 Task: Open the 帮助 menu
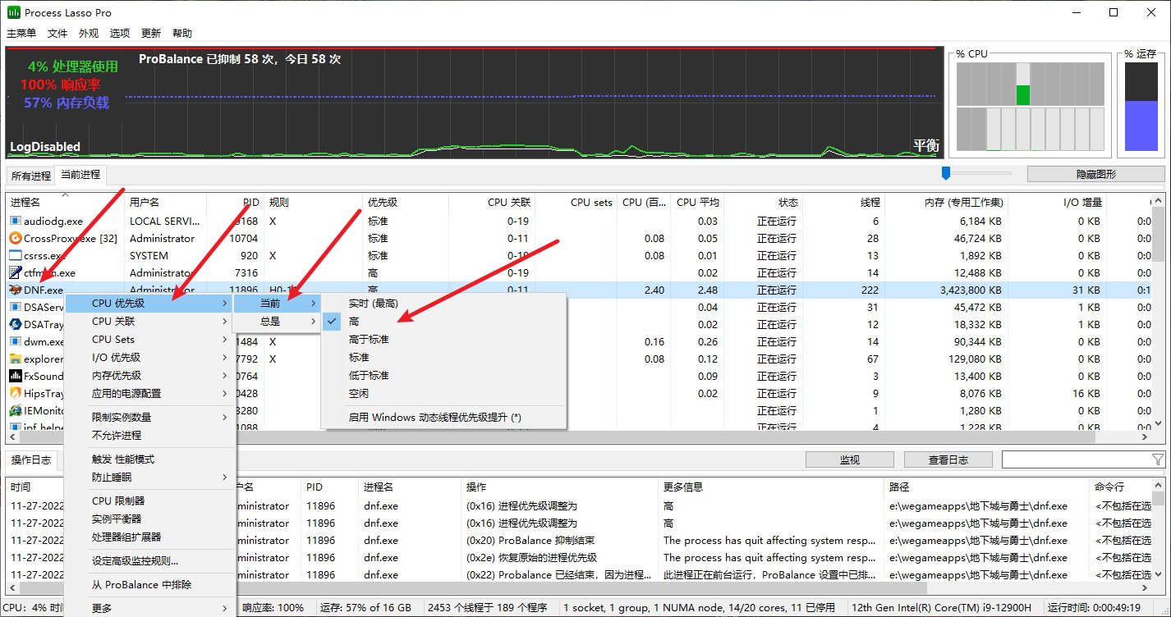tap(182, 34)
